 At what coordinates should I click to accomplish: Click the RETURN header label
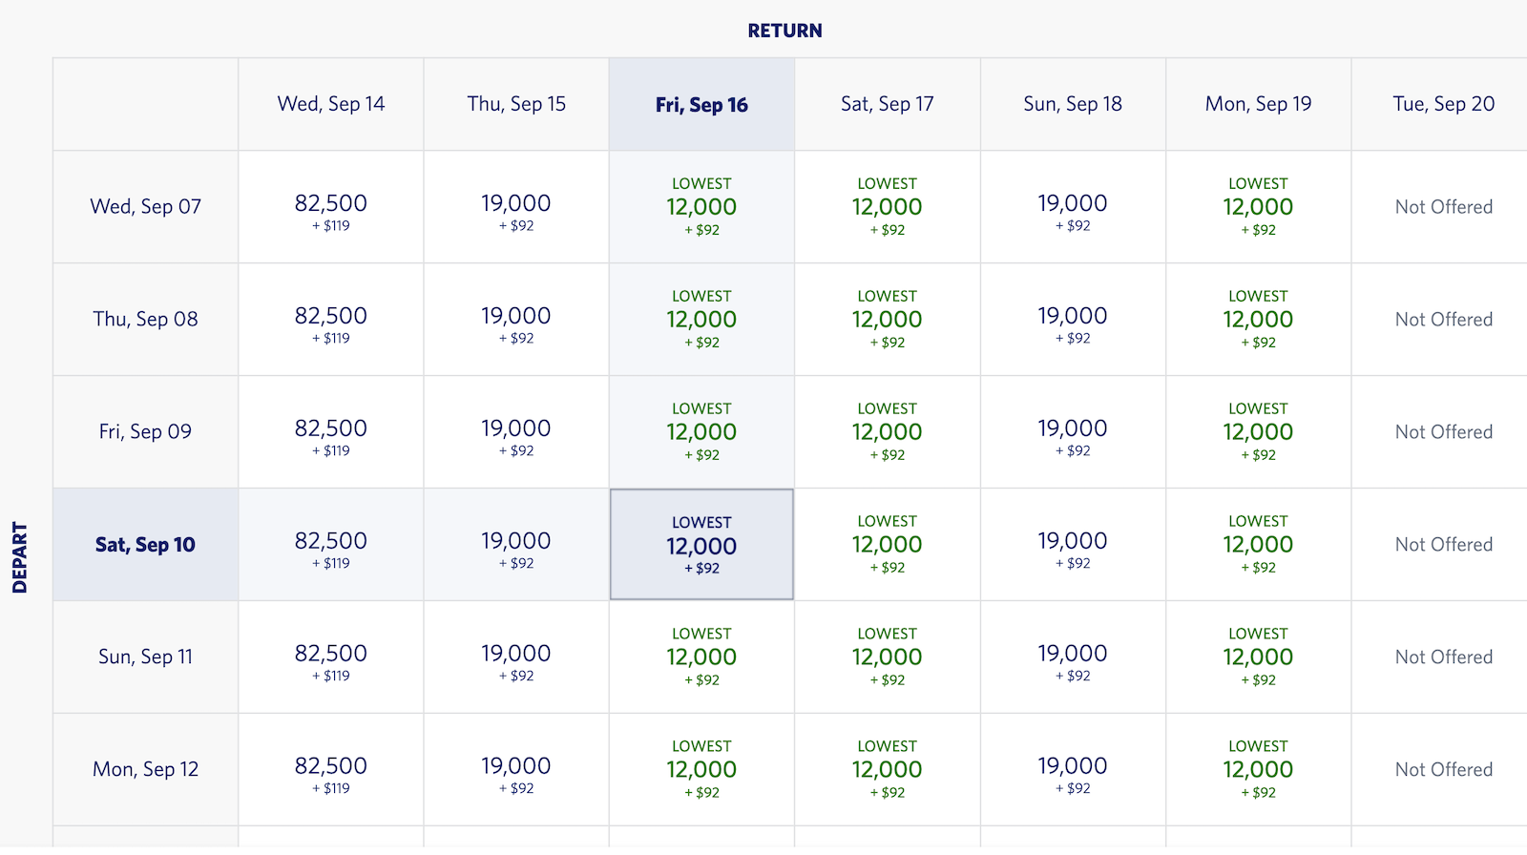coord(784,30)
